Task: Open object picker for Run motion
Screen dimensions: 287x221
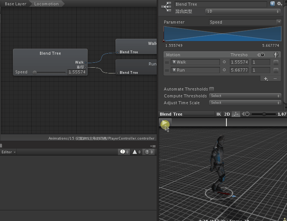Action: (224, 70)
